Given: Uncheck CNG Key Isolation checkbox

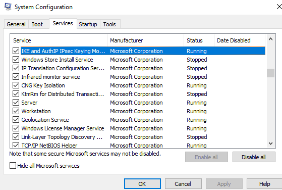Looking at the screenshot, I should click(16, 85).
